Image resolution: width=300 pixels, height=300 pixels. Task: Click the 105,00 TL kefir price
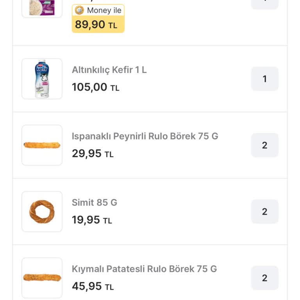(x=95, y=87)
